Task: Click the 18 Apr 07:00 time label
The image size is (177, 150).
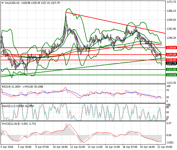Action: pyautogui.click(x=130, y=147)
